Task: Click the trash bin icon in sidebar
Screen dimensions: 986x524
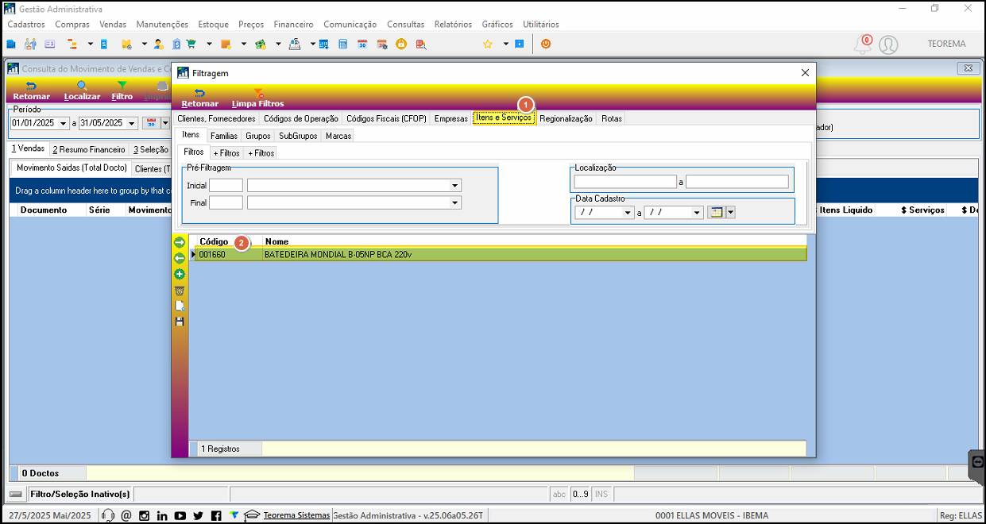Action: click(x=180, y=291)
